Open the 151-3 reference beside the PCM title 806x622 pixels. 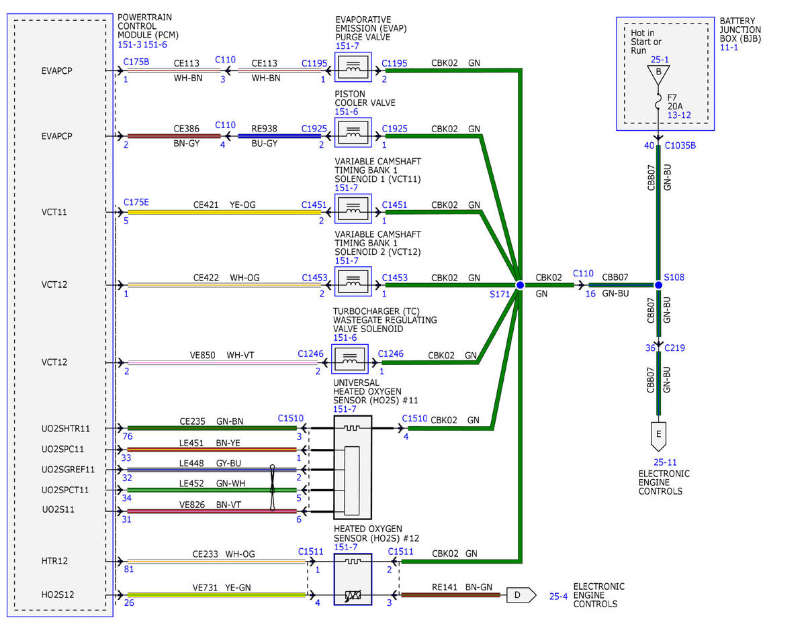[x=130, y=44]
